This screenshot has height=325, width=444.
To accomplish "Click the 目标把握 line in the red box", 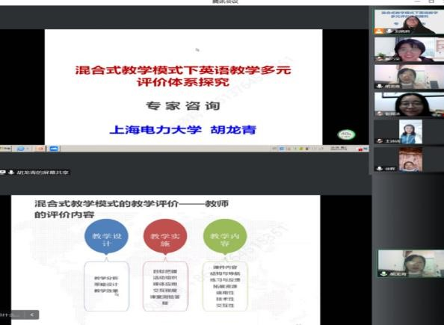I will click(165, 271).
